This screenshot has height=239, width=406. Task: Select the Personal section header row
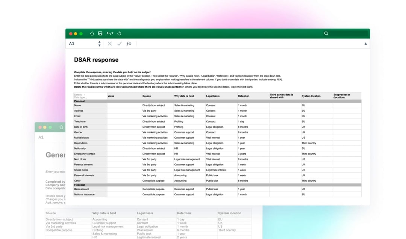[x=90, y=101]
